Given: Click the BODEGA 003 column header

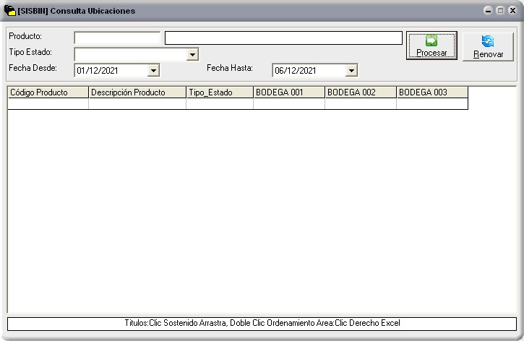Looking at the screenshot, I should 431,92.
